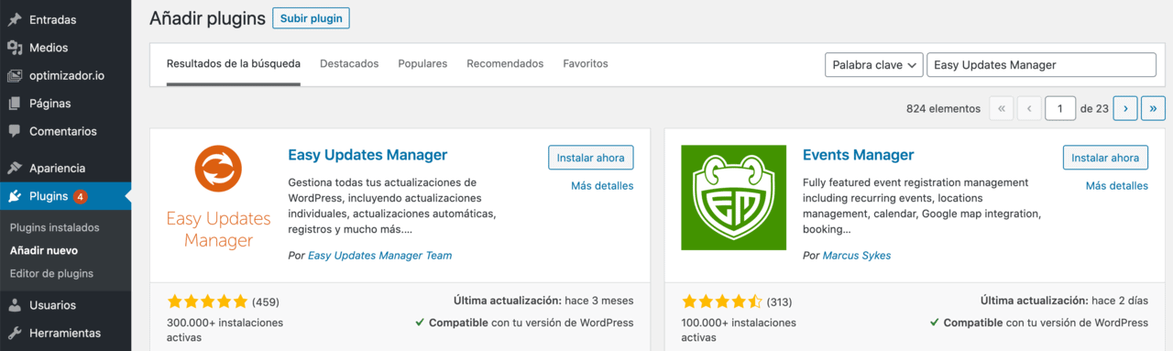Click the 824 elementos count text
Image resolution: width=1173 pixels, height=351 pixels.
pyautogui.click(x=943, y=108)
